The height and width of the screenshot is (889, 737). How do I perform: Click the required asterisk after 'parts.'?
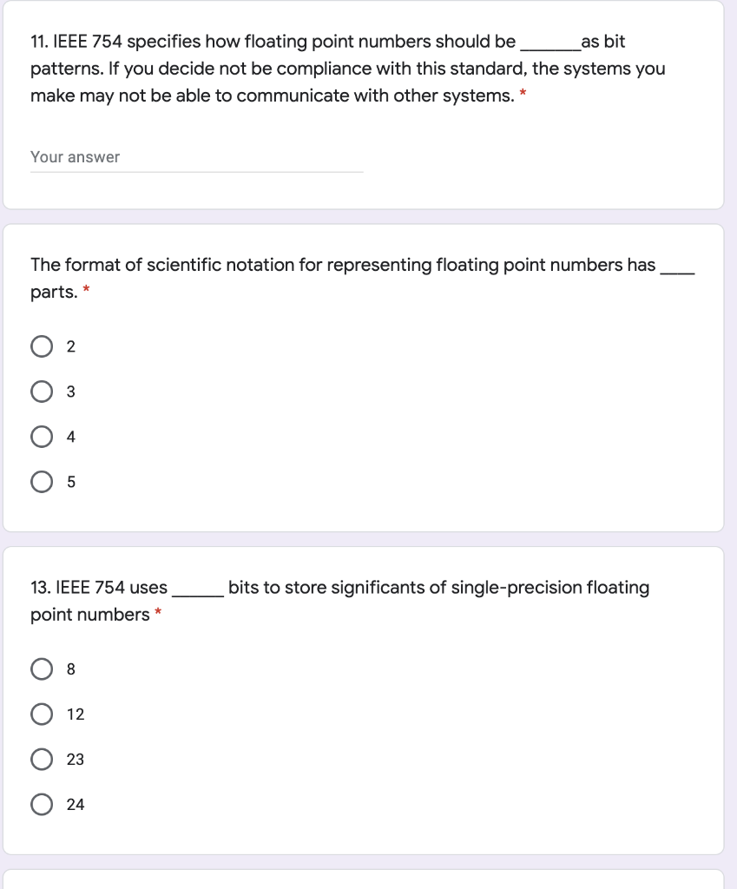coord(86,291)
